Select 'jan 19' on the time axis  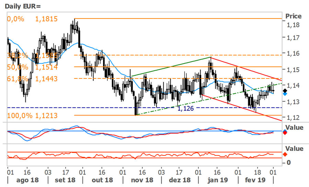pos(217,180)
